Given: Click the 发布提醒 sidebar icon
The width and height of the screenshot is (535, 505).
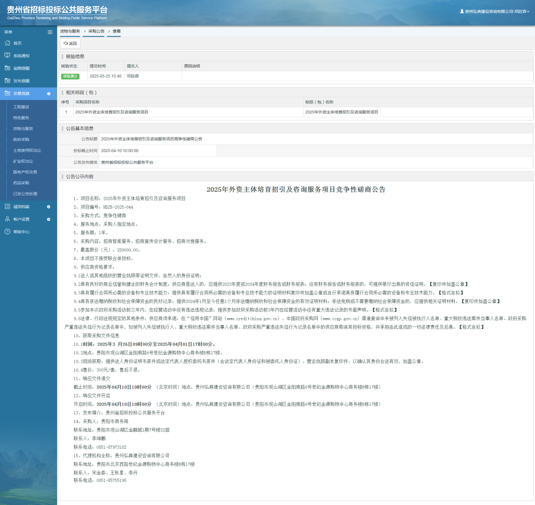Looking at the screenshot, I should pos(7,81).
